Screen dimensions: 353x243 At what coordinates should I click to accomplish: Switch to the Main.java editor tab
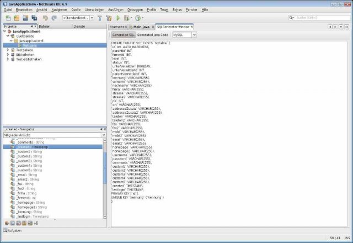(141, 27)
